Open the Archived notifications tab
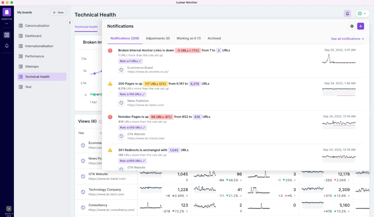 click(x=214, y=38)
